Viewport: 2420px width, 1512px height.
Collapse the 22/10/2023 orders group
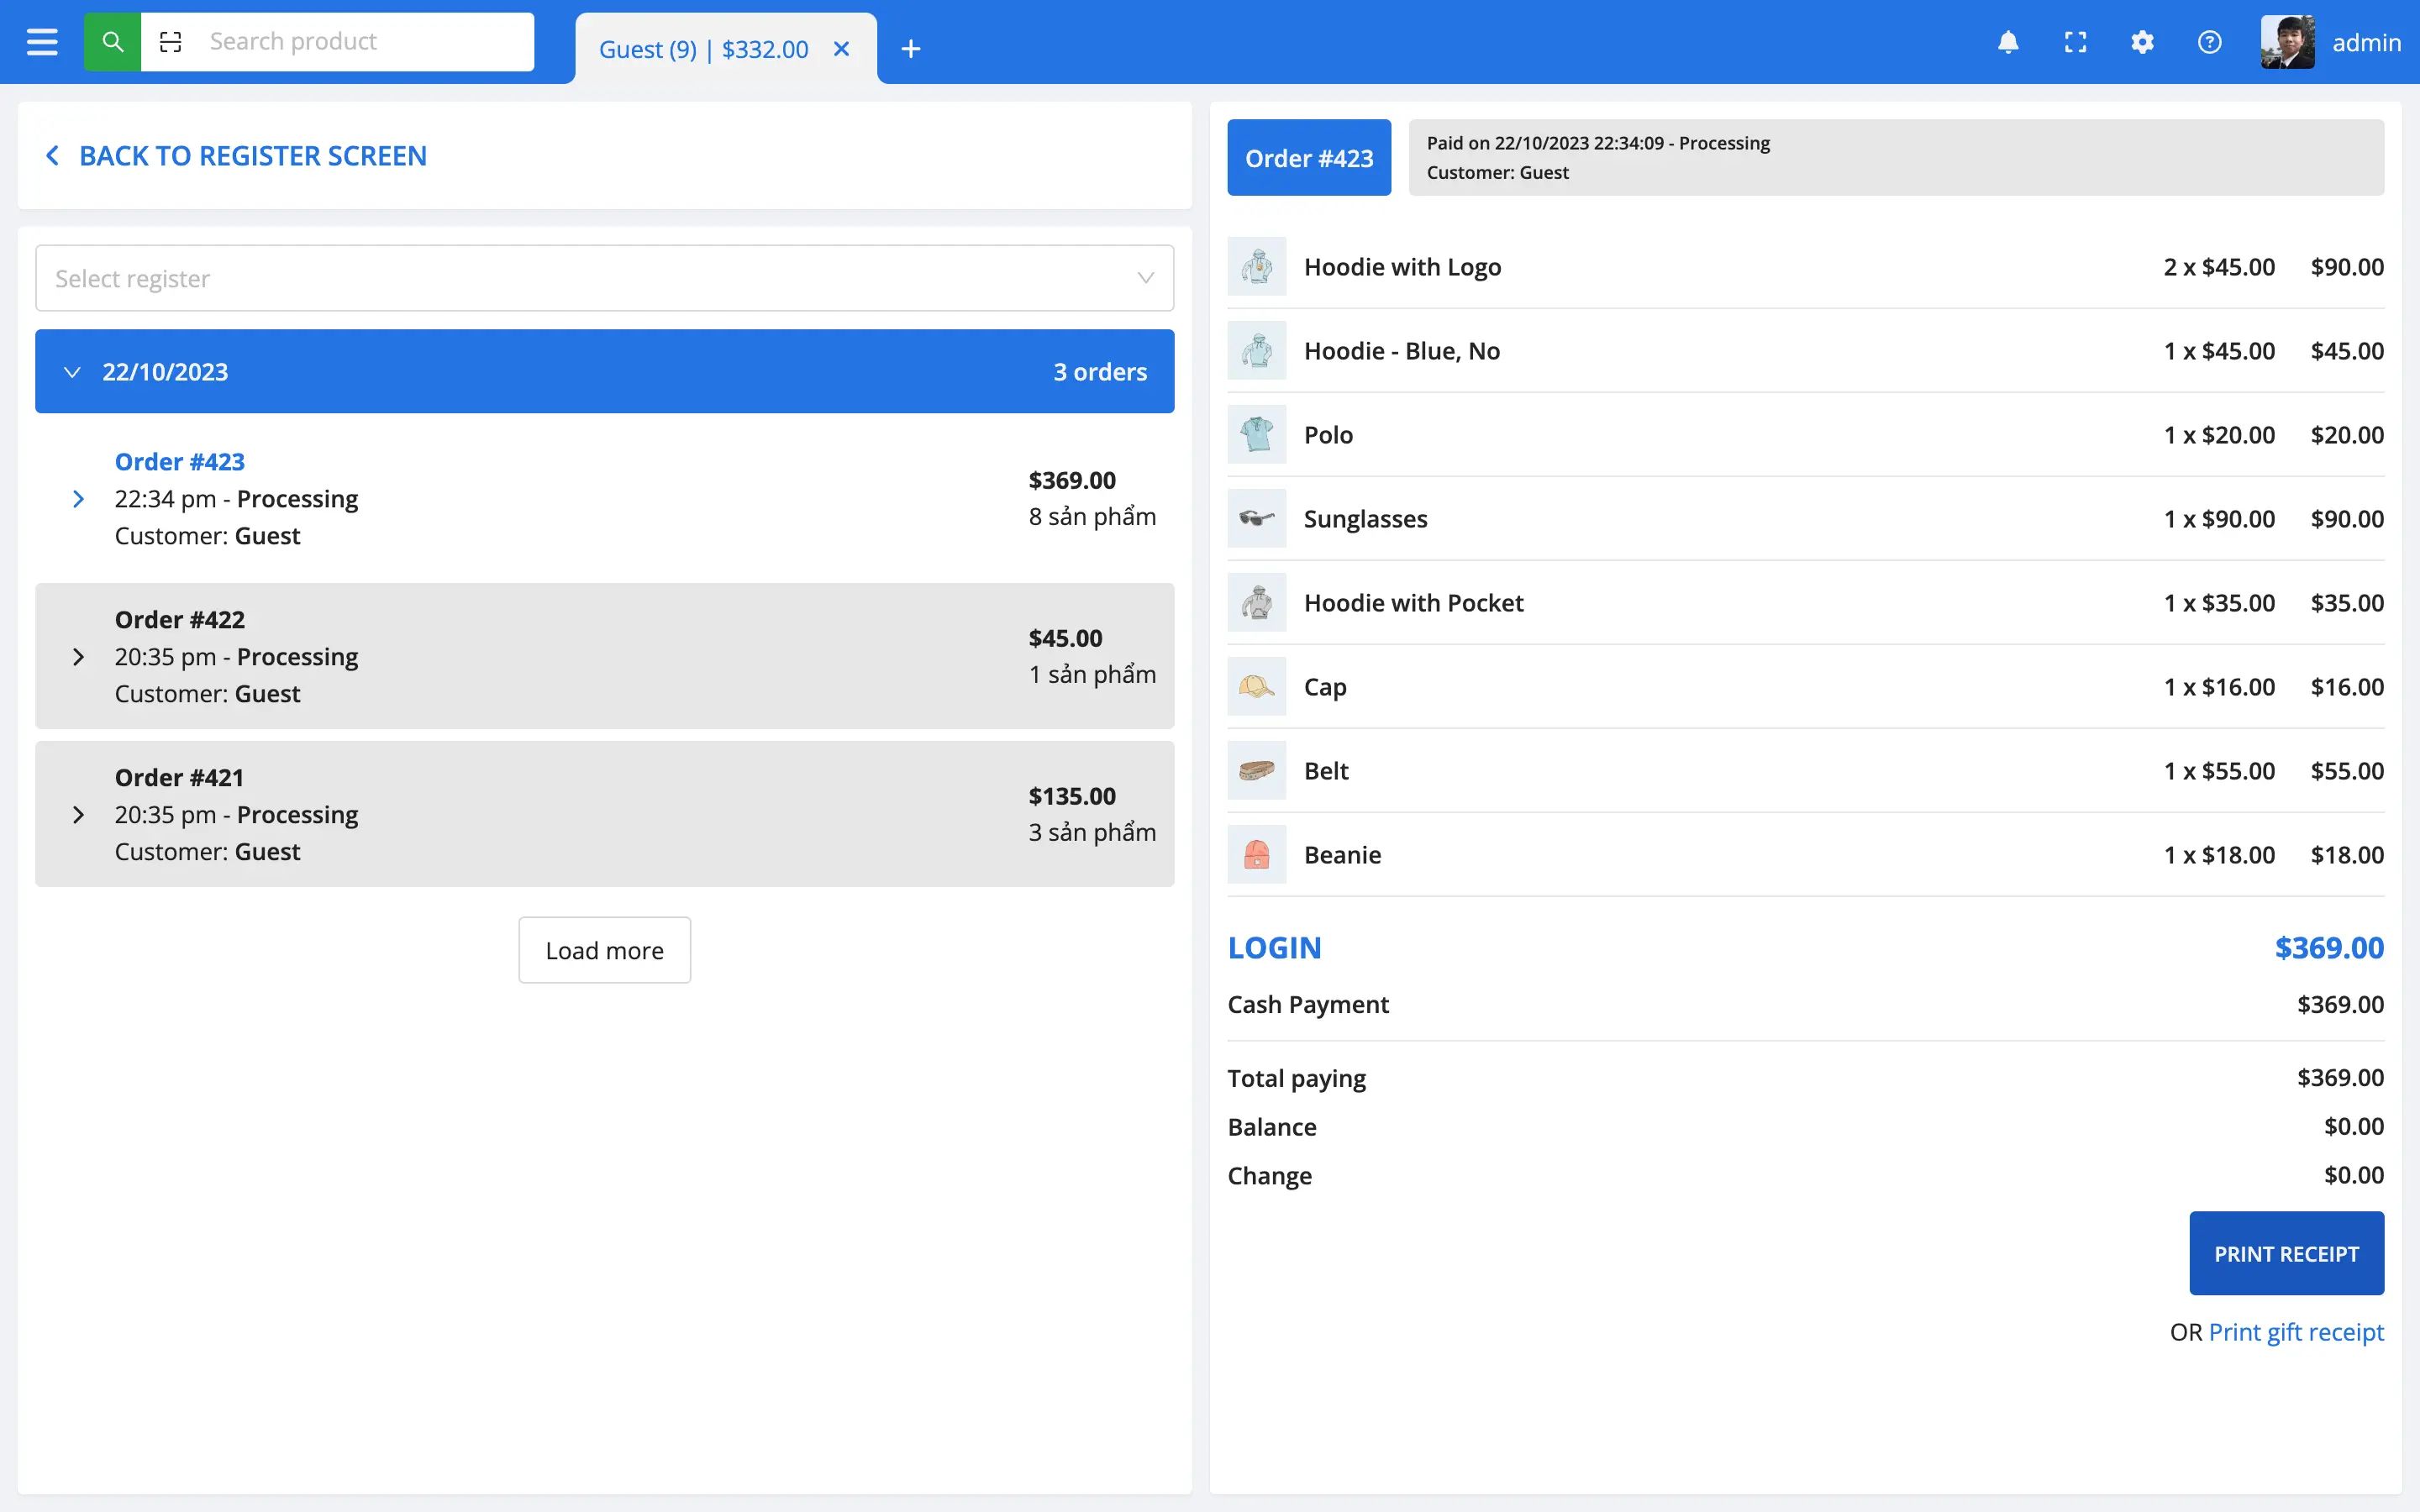click(72, 372)
